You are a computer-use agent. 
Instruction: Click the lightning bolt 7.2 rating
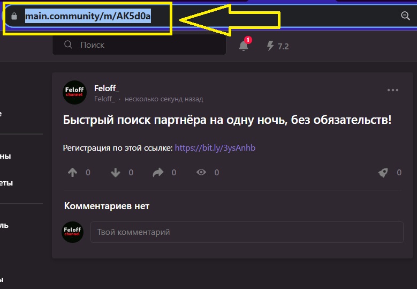point(278,46)
